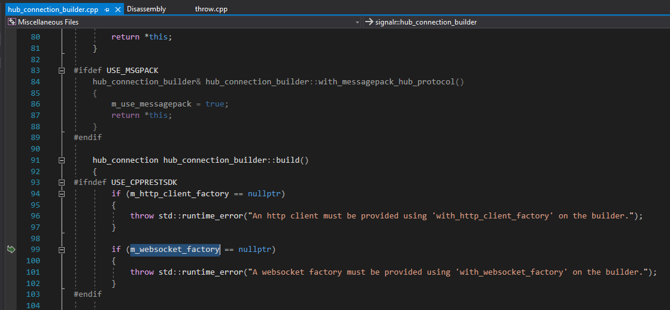Screen dimensions: 670x310
Task: Switch to the throw.cpp tab
Action: tap(211, 9)
